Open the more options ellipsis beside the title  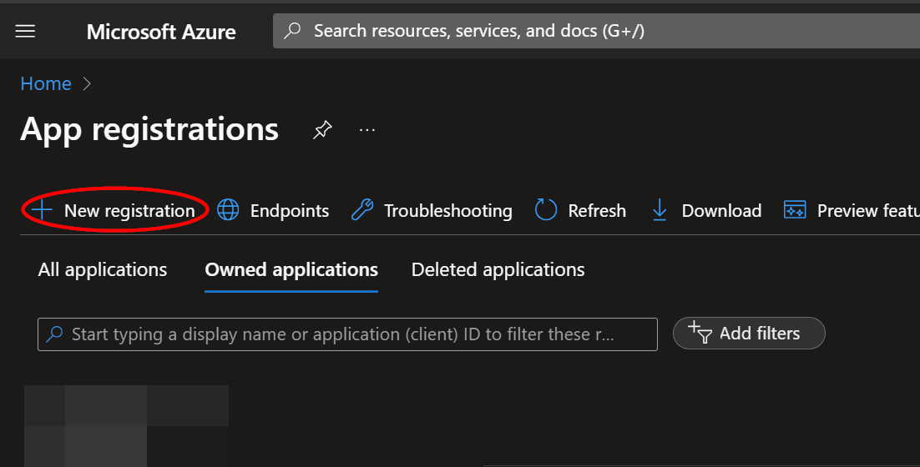(x=367, y=129)
